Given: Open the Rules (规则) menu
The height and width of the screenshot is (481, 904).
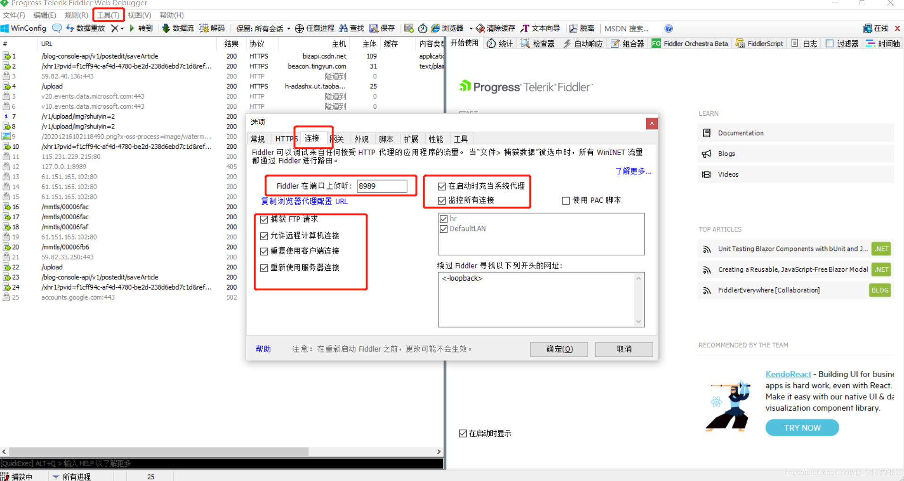Looking at the screenshot, I should point(76,15).
